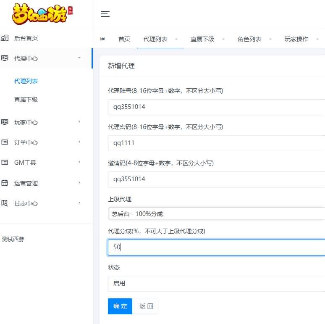Focus the 邀请码 input field

(216, 179)
